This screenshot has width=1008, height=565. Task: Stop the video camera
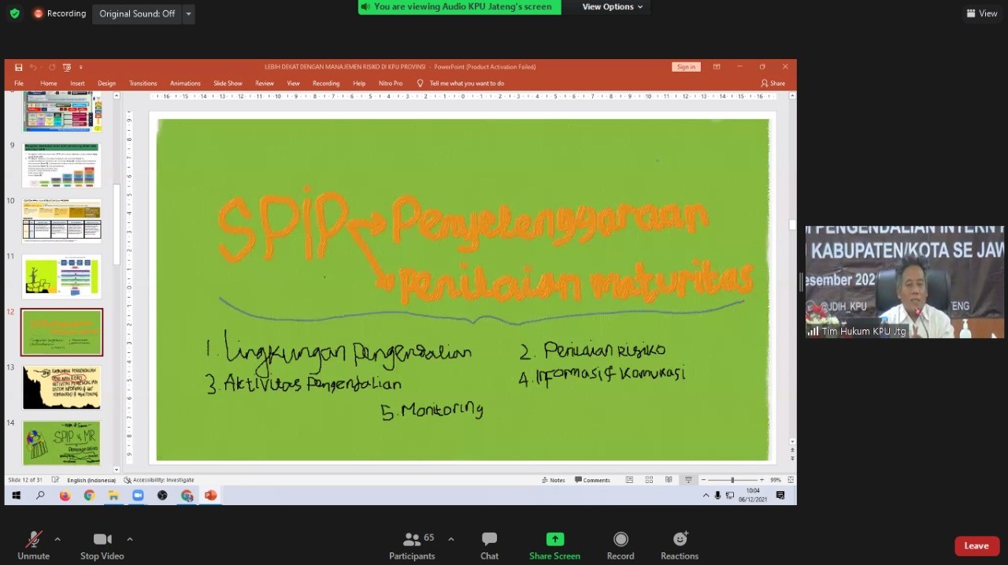102,545
